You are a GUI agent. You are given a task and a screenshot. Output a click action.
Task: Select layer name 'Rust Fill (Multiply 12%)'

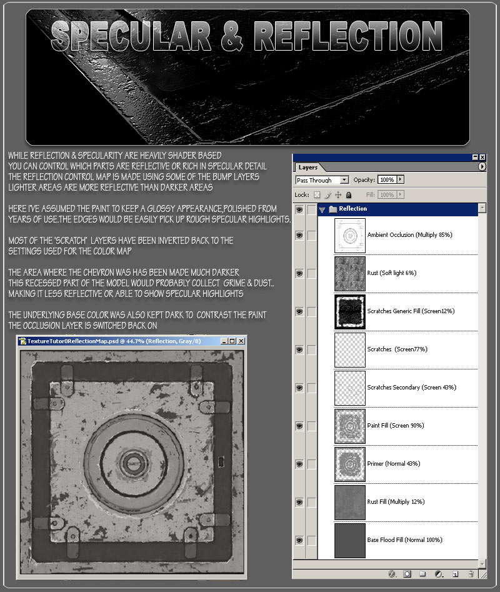(x=396, y=502)
